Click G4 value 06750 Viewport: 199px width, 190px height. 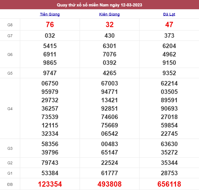click(50, 84)
